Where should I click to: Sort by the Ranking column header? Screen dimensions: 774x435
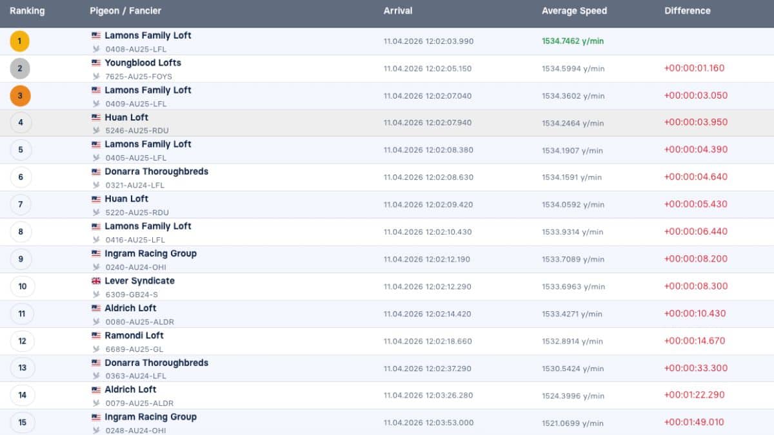click(27, 11)
